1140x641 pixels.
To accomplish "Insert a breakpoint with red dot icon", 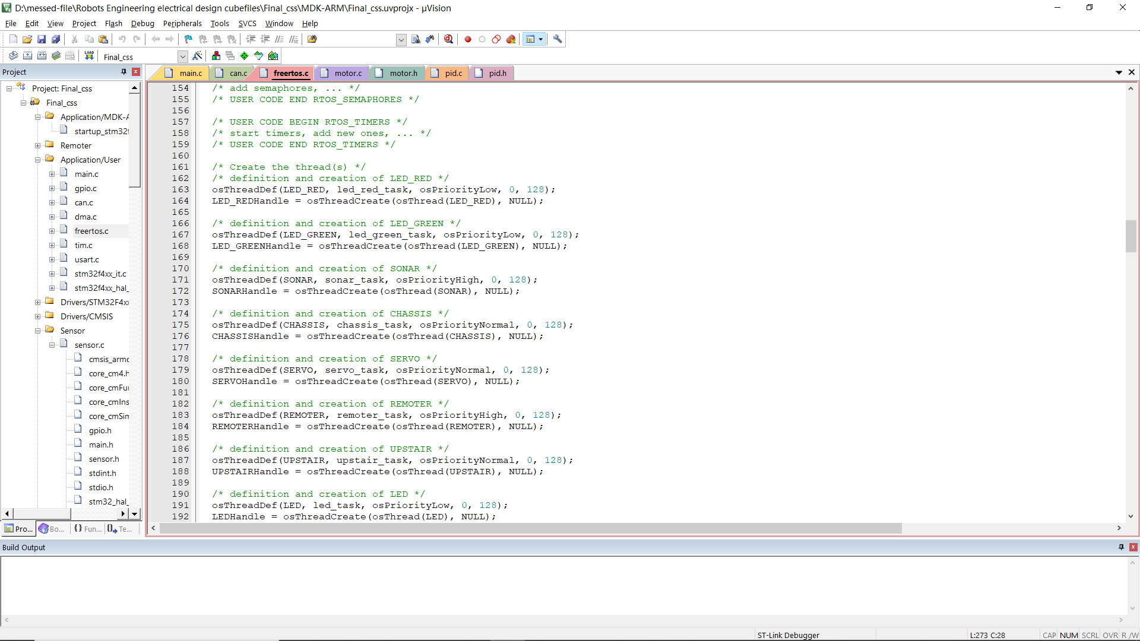I will 468,39.
